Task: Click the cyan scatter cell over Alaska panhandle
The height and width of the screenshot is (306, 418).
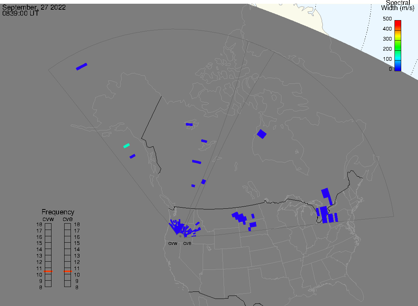Action: [127, 146]
